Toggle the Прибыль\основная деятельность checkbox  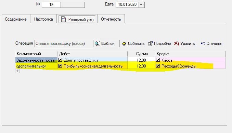click(60, 66)
